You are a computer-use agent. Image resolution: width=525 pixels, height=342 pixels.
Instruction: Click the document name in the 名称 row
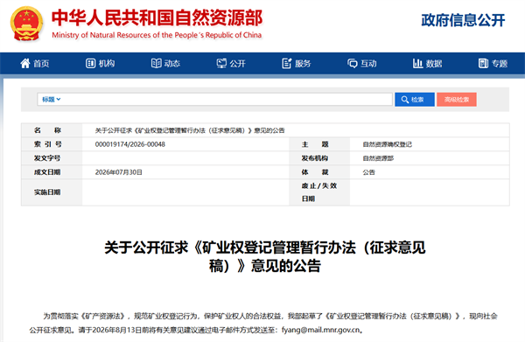[x=190, y=130]
